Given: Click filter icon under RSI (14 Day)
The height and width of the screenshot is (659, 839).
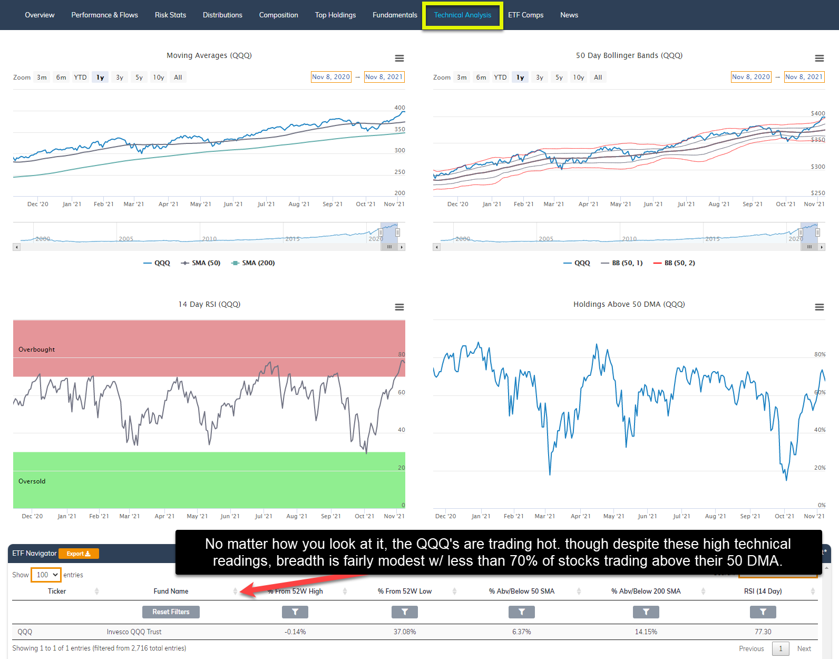Looking at the screenshot, I should point(763,612).
